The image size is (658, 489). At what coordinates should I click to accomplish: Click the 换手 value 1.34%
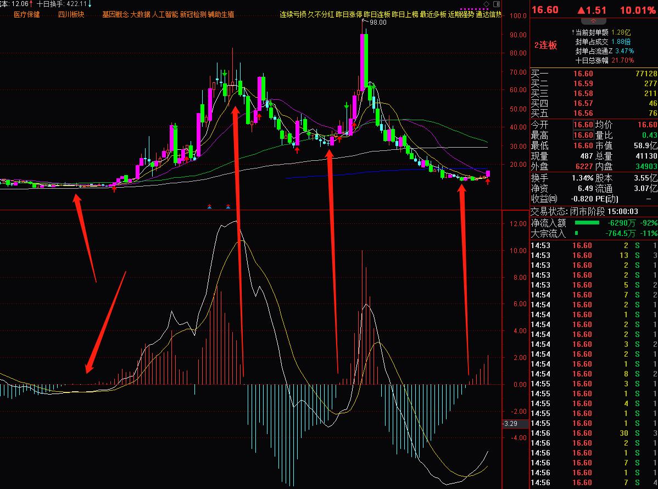point(582,178)
